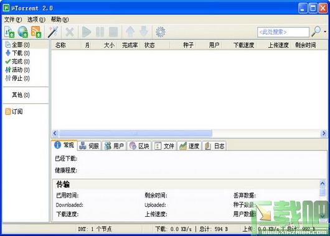This screenshot has width=330, height=236.
Task: Open Preferences via the gear icon
Action: (x=161, y=32)
